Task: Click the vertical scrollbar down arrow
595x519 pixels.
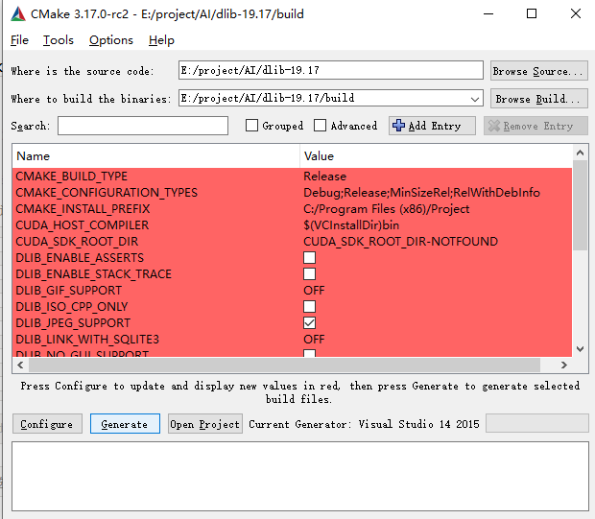Action: coord(580,349)
